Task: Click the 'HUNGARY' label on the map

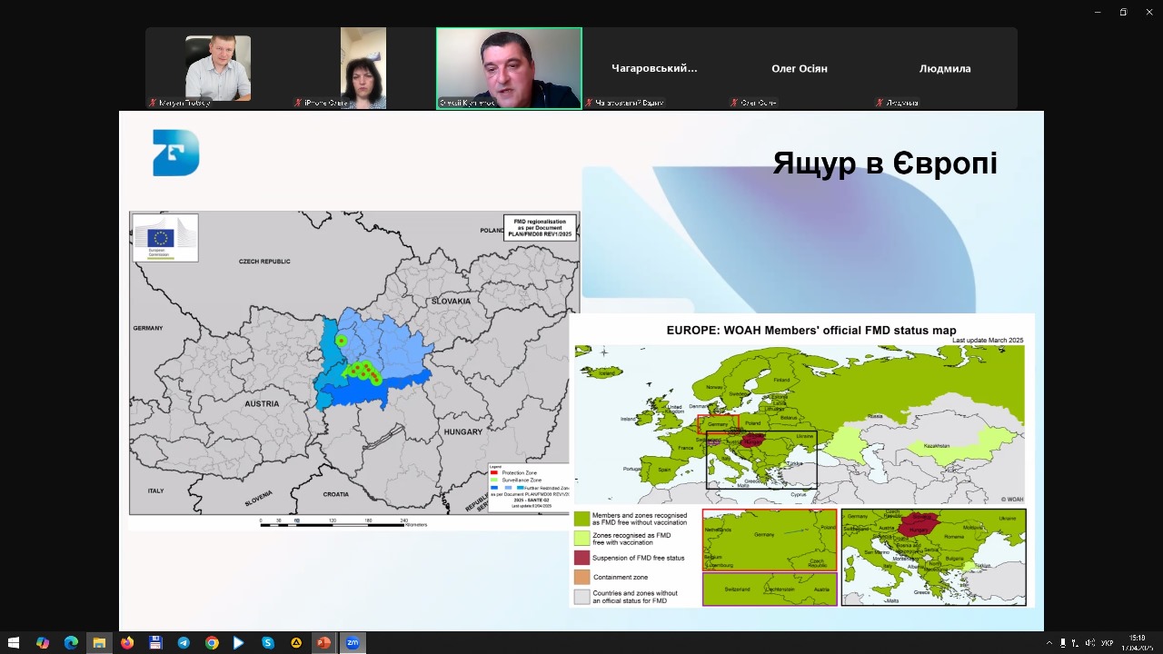Action: coord(463,432)
